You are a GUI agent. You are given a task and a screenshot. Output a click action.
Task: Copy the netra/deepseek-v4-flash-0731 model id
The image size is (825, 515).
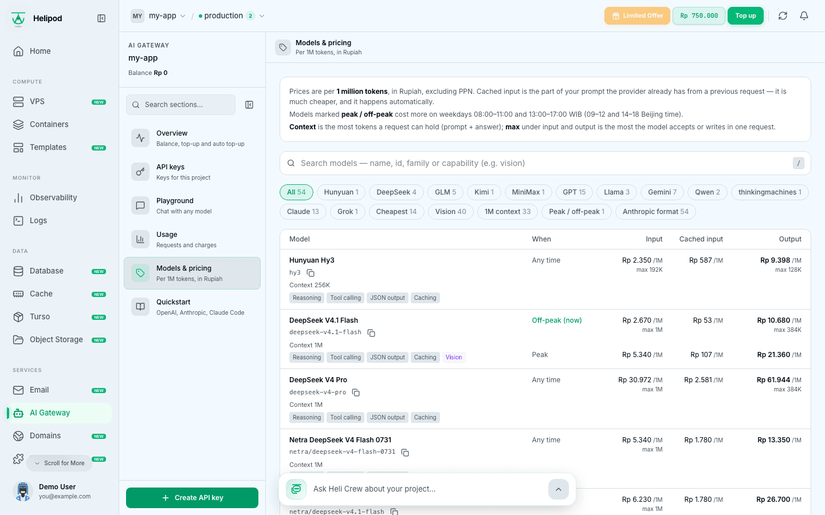tap(405, 452)
